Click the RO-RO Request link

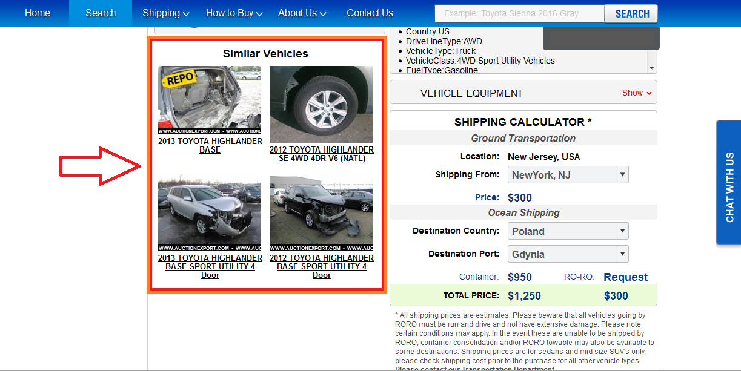click(626, 277)
